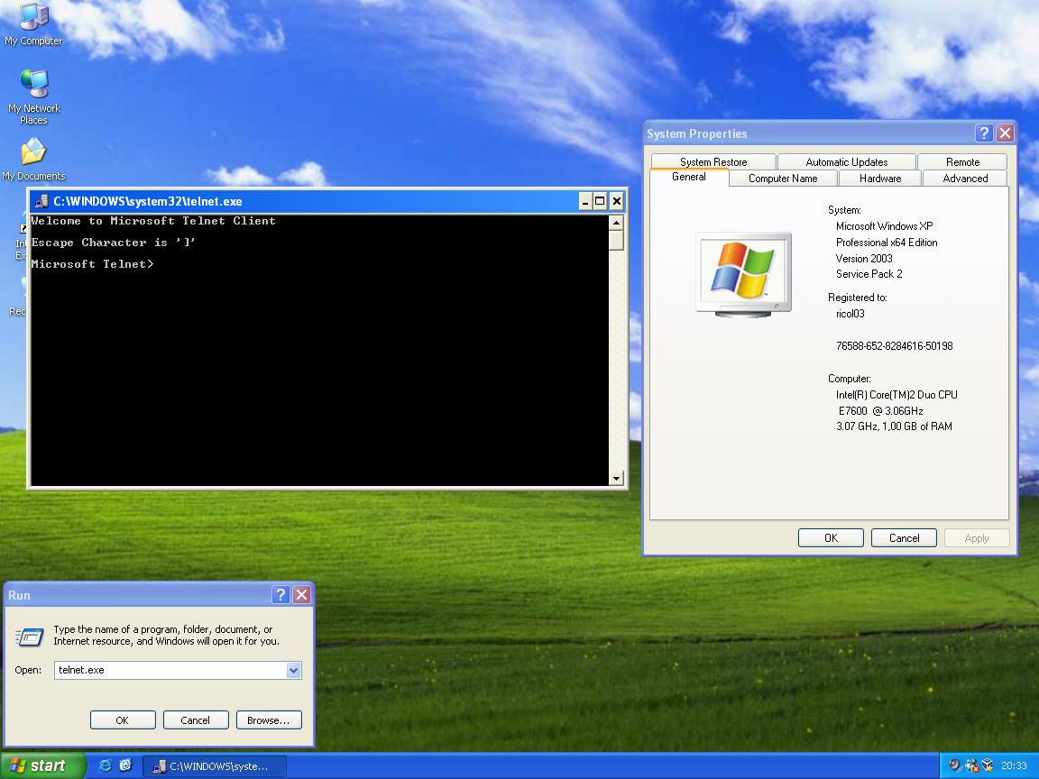Click the telnet.exe taskbar button
The height and width of the screenshot is (779, 1039).
(x=215, y=766)
